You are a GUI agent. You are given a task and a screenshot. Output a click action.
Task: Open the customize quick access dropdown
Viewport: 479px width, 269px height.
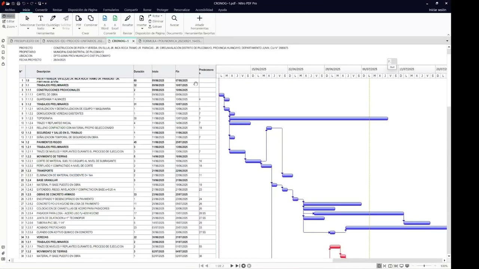(x=45, y=3)
